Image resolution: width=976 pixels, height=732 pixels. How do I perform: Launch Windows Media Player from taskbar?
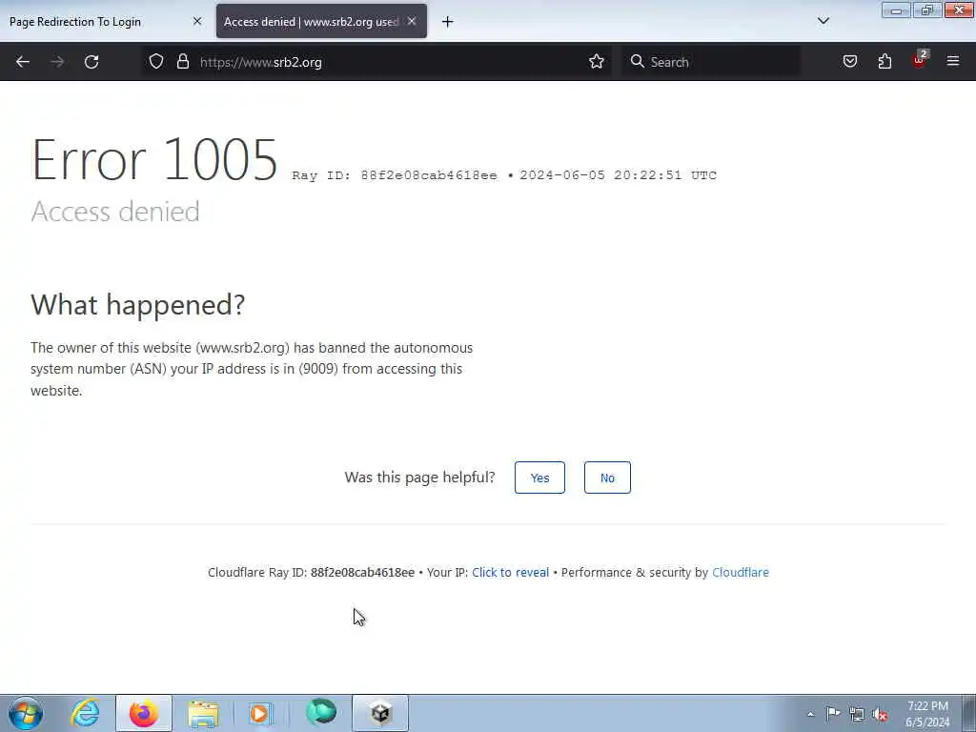click(260, 713)
